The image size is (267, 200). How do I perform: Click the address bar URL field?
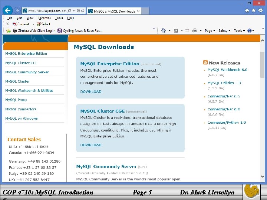47,11
